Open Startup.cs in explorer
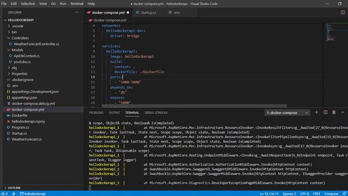 tap(20, 133)
